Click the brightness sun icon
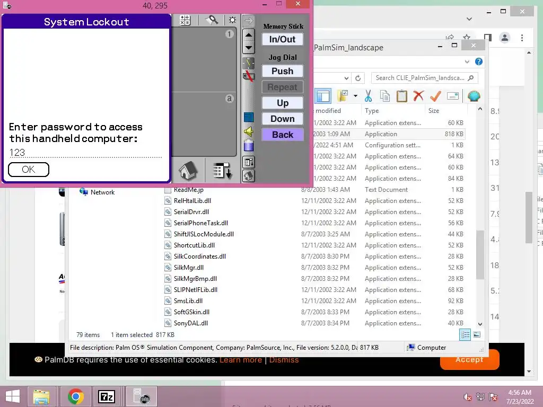 click(232, 20)
